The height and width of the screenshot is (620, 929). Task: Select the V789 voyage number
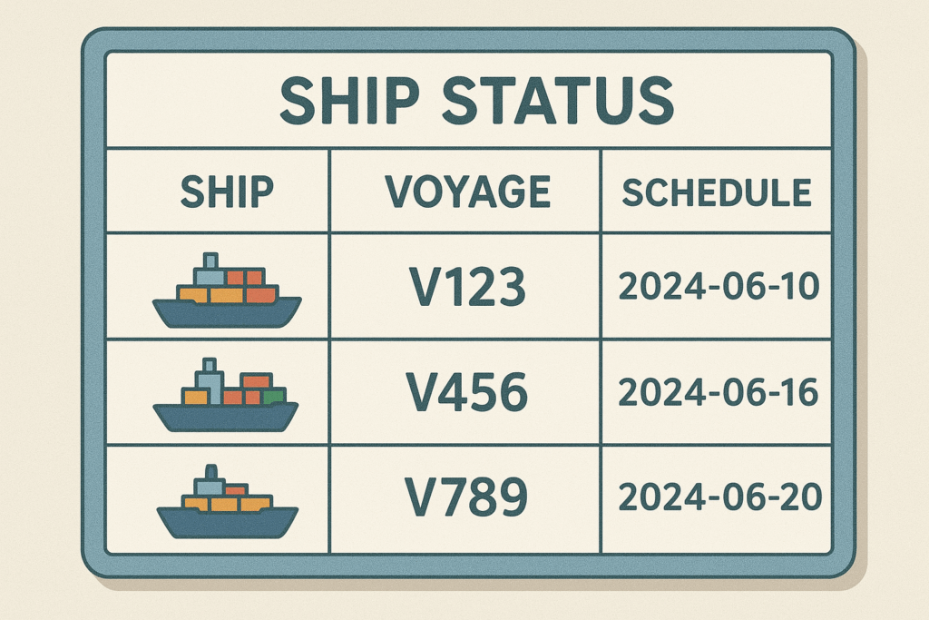tap(467, 497)
